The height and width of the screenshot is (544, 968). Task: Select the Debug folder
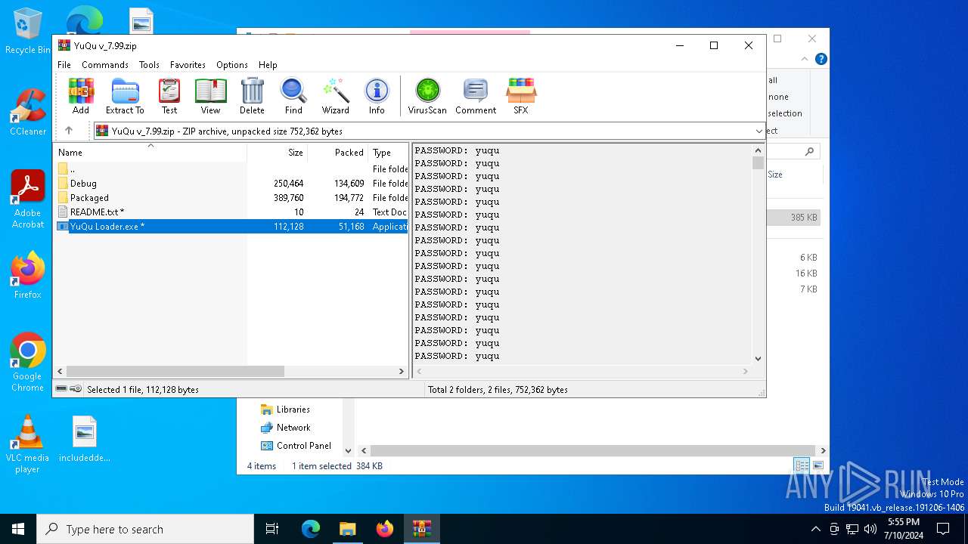tap(232, 183)
